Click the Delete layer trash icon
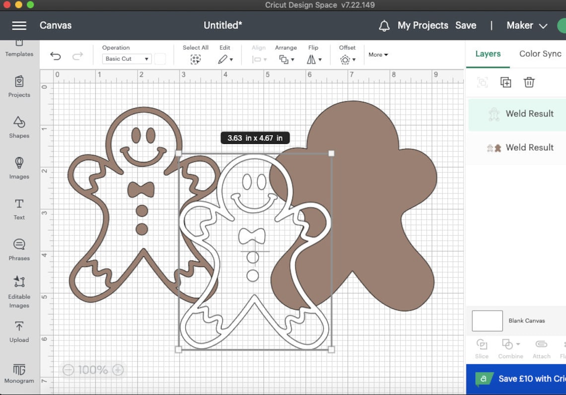Screen dimensions: 566x395 tap(529, 82)
